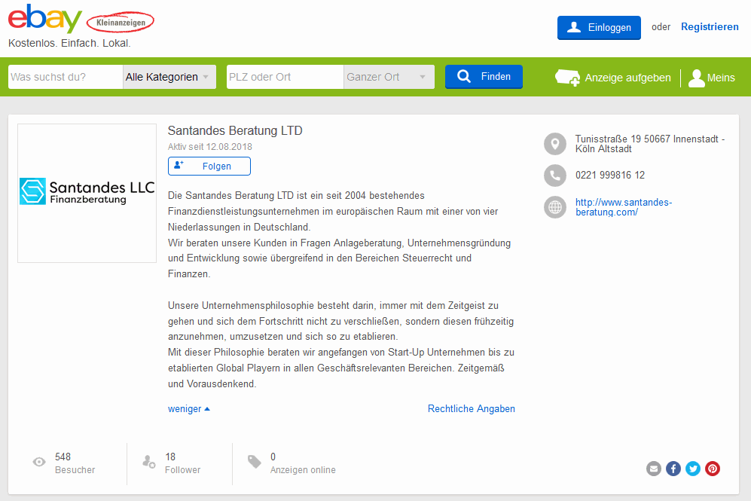Click the phone icon
The width and height of the screenshot is (751, 501).
(x=555, y=176)
